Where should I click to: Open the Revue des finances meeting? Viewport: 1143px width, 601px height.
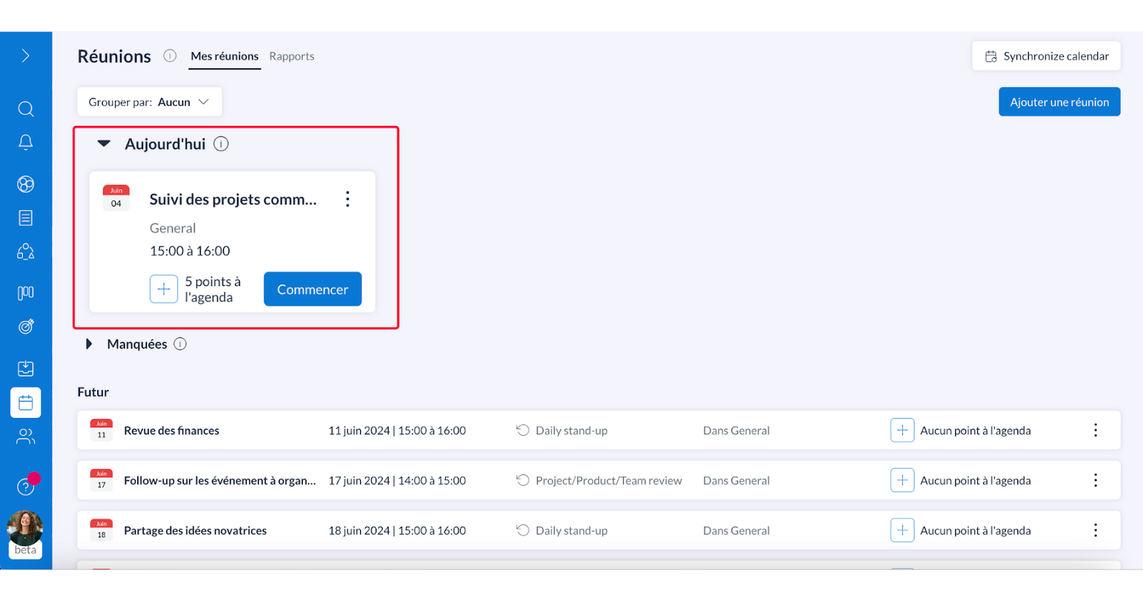pyautogui.click(x=171, y=430)
